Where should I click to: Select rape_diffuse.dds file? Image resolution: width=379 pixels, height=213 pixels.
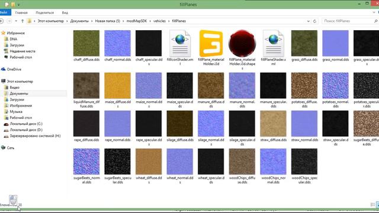coord(86,124)
